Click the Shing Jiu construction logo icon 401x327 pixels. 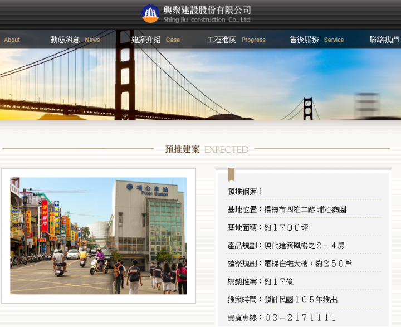click(150, 13)
